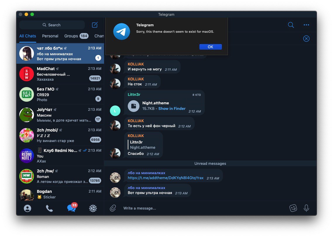The height and width of the screenshot is (237, 333).
Task: Open the Contacts tab icon
Action: click(x=27, y=208)
